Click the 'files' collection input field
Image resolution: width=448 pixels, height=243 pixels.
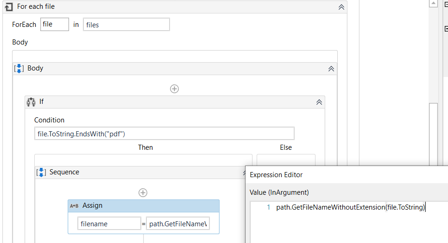126,25
